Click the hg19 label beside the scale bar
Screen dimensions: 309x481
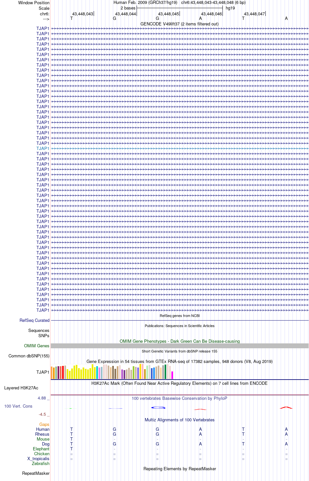point(230,8)
